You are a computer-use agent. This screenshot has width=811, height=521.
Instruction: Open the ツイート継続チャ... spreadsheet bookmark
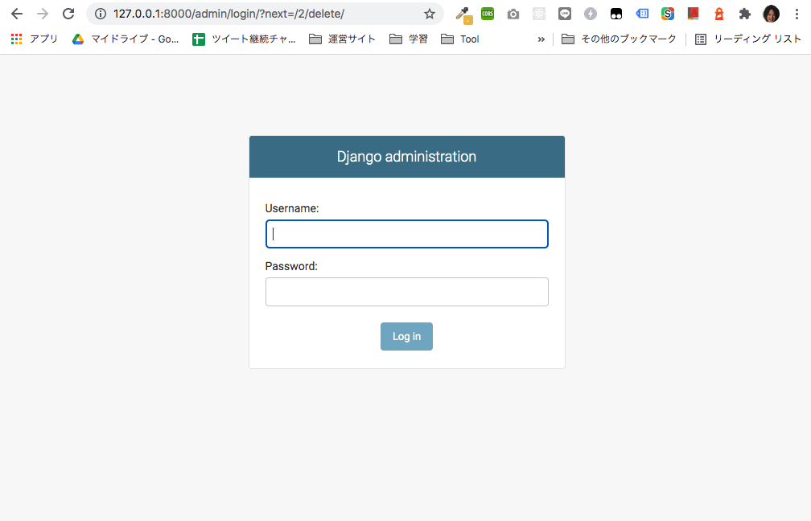pos(244,39)
